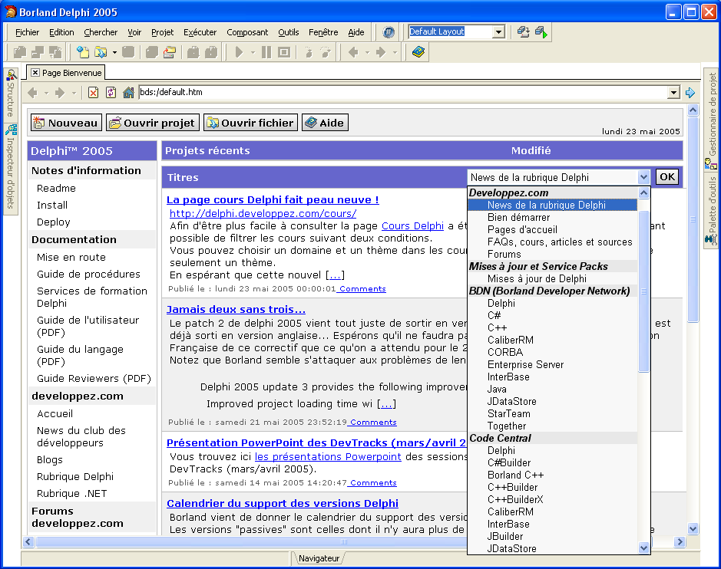721x569 pixels.
Task: Click the save desktop layout icon
Action: pos(524,32)
